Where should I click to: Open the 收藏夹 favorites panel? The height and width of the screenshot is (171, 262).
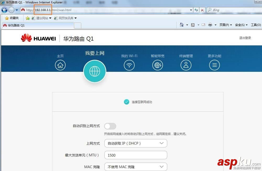pos(12,18)
